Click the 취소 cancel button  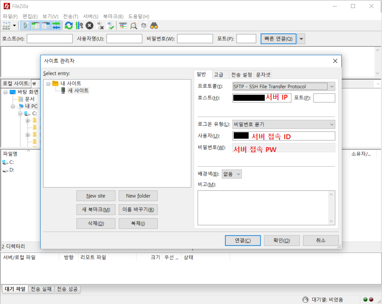(x=321, y=241)
